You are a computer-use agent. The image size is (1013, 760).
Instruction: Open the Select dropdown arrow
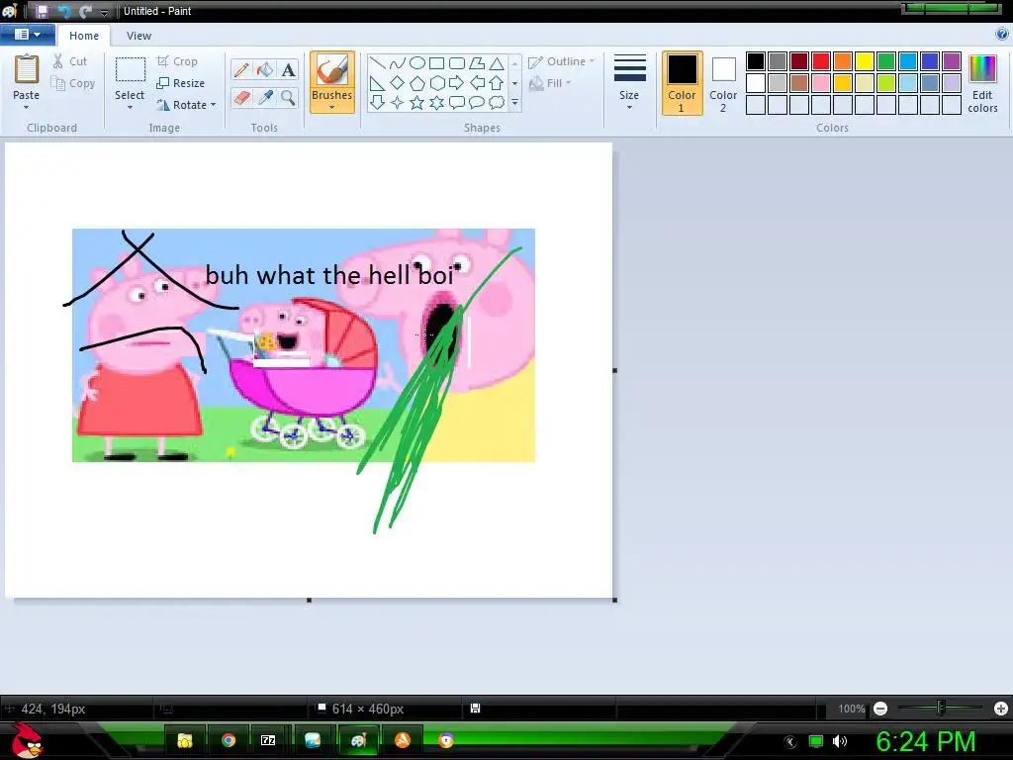click(x=130, y=107)
